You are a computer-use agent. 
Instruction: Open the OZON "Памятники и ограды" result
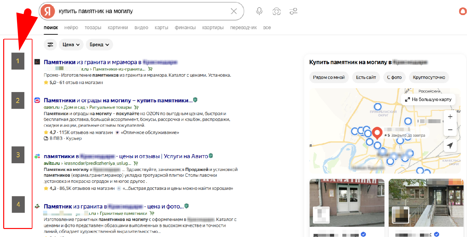coord(118,100)
